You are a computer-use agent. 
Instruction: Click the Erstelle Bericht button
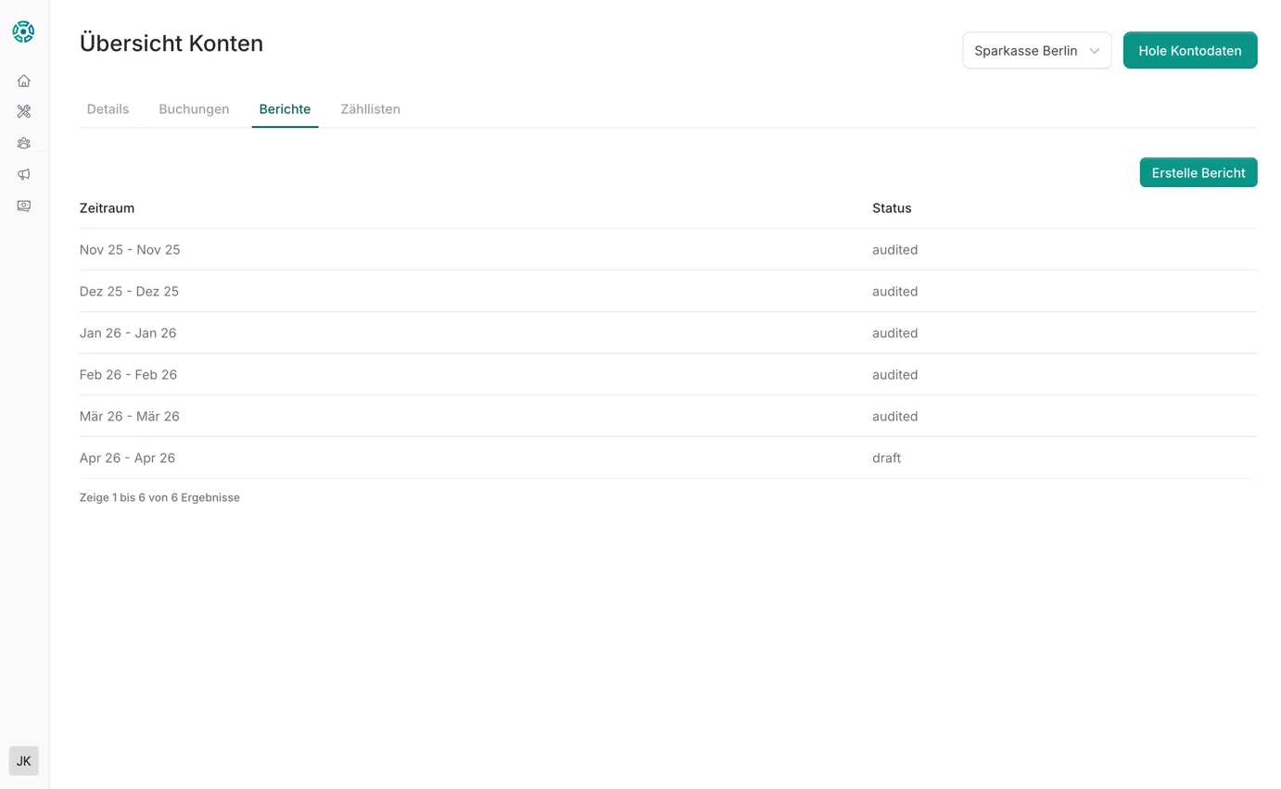1198,173
